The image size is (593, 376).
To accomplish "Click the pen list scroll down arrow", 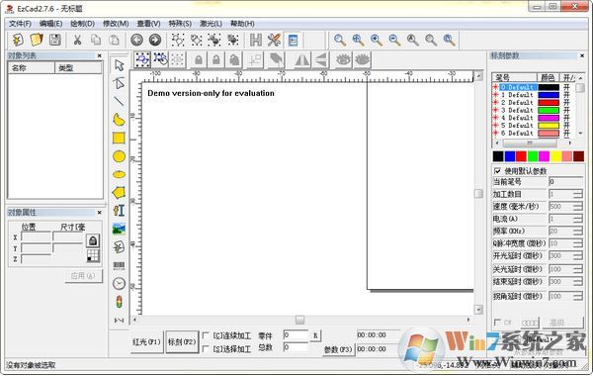I will point(580,133).
